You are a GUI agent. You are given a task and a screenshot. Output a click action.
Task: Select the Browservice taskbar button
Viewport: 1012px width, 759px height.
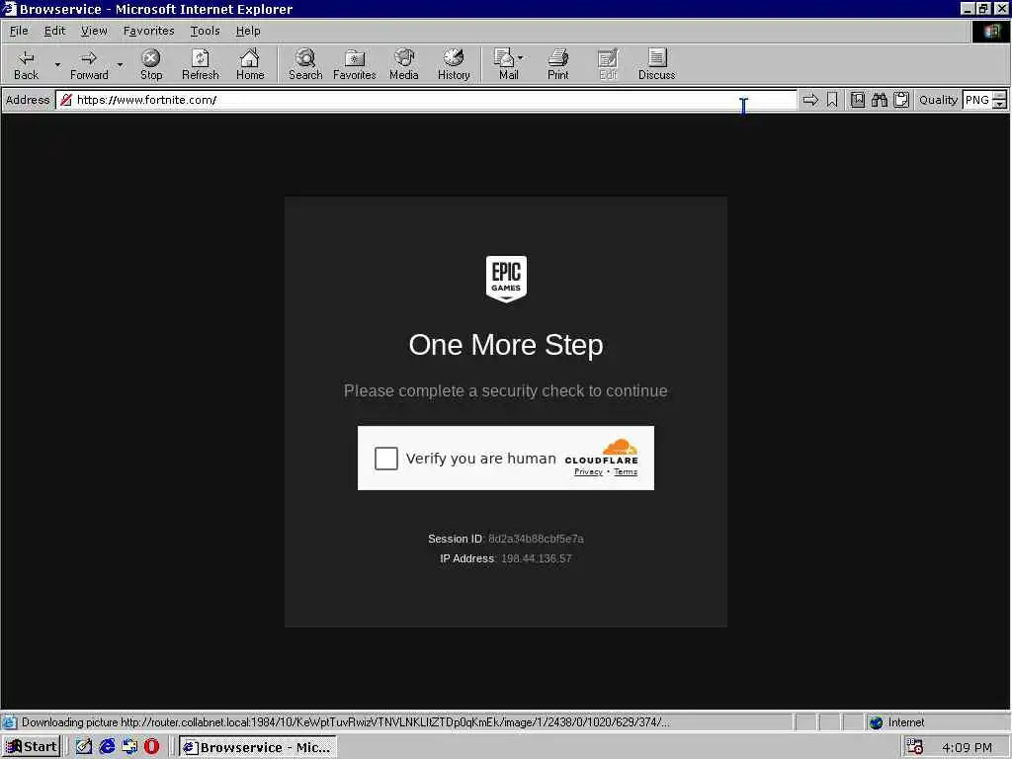[258, 747]
